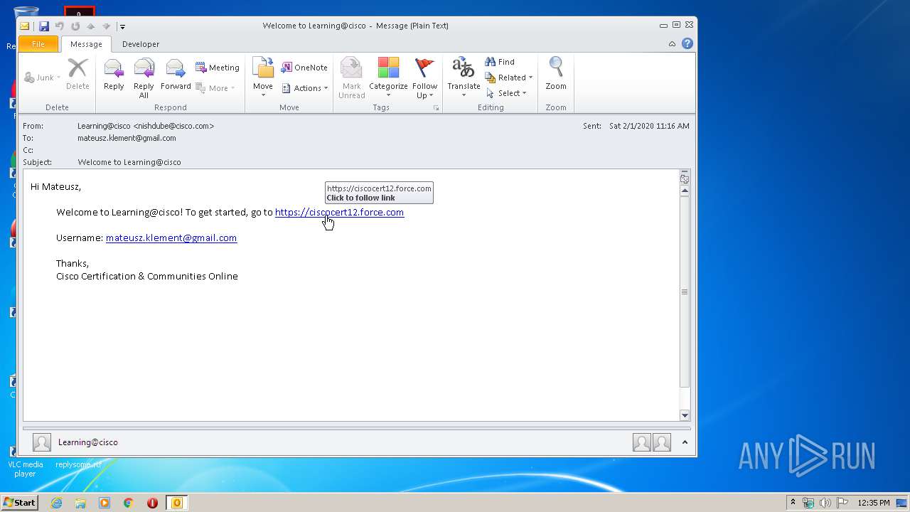Click the Zoom magnifier button
The height and width of the screenshot is (512, 910).
(x=556, y=75)
